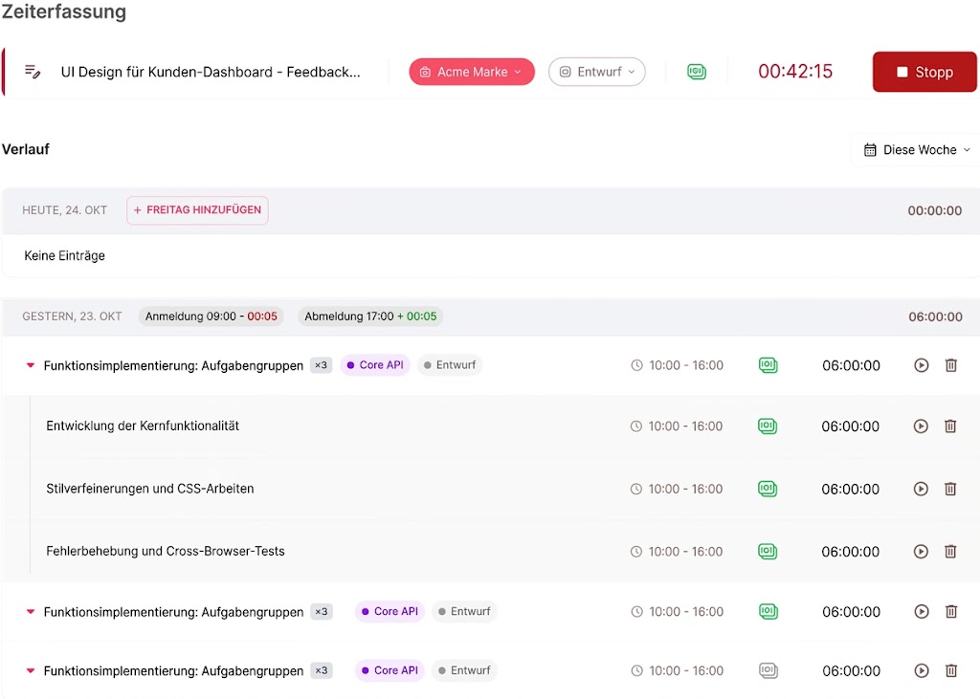This screenshot has width=980, height=699.
Task: Click the Heute day total 00:00:00
Action: click(x=935, y=210)
